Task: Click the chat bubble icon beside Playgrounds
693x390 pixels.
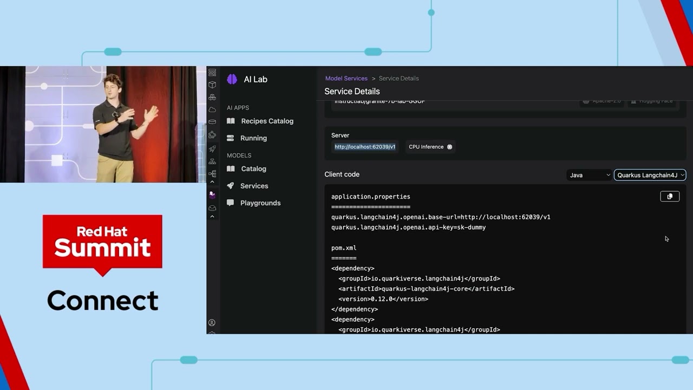Action: pos(231,203)
